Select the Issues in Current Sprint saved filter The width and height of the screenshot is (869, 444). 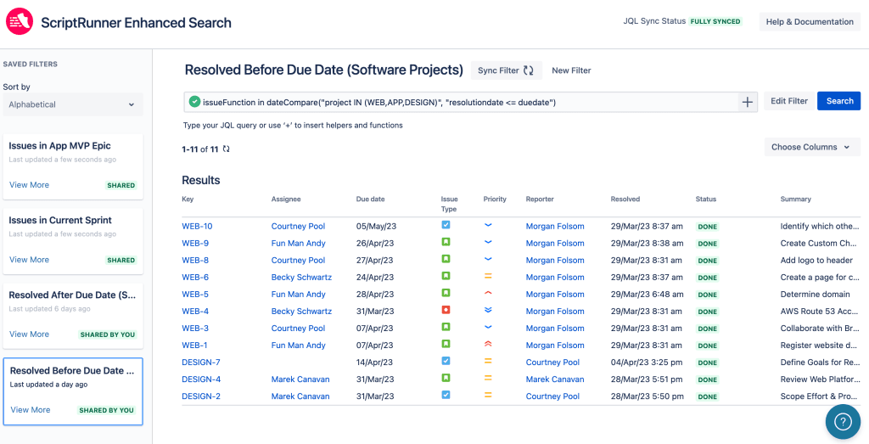[x=60, y=221]
